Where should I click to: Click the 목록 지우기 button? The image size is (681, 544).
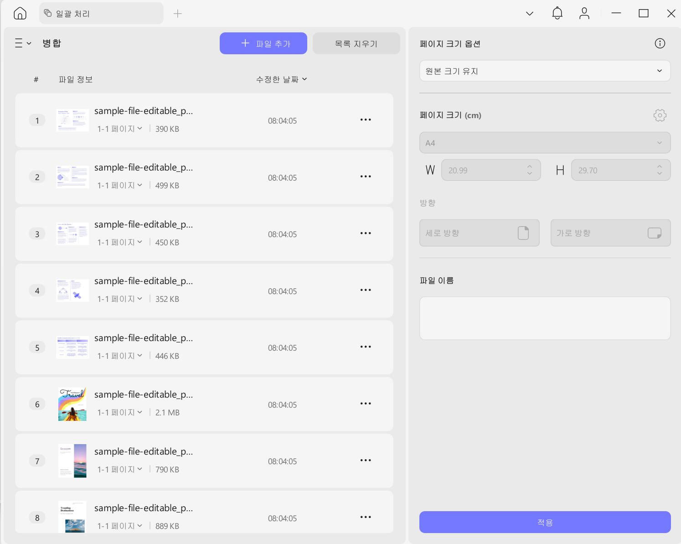[x=356, y=43]
